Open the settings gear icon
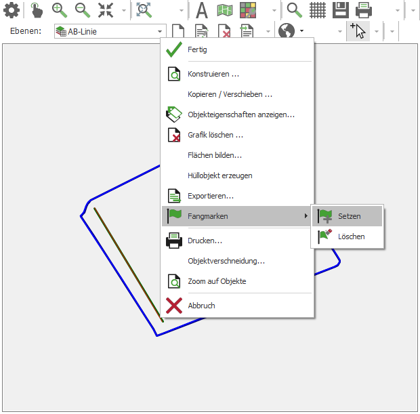Viewport: 420px width, 414px height. coord(12,10)
